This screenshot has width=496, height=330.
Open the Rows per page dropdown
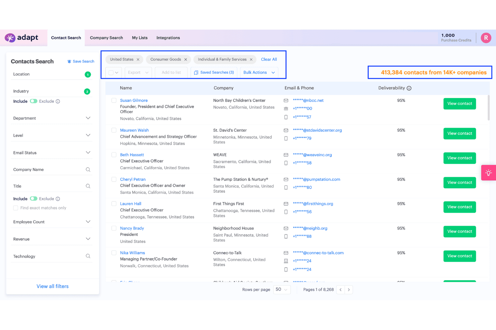click(x=282, y=290)
